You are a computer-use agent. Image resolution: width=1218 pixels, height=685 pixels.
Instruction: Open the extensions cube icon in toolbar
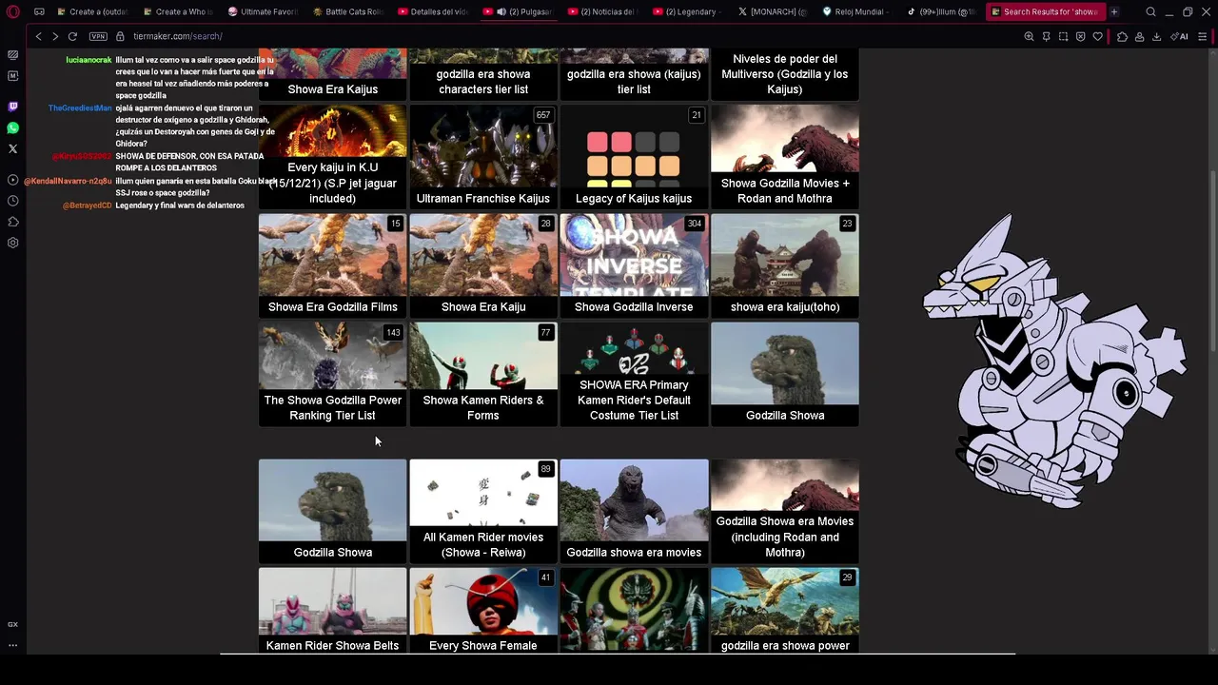pos(1123,36)
